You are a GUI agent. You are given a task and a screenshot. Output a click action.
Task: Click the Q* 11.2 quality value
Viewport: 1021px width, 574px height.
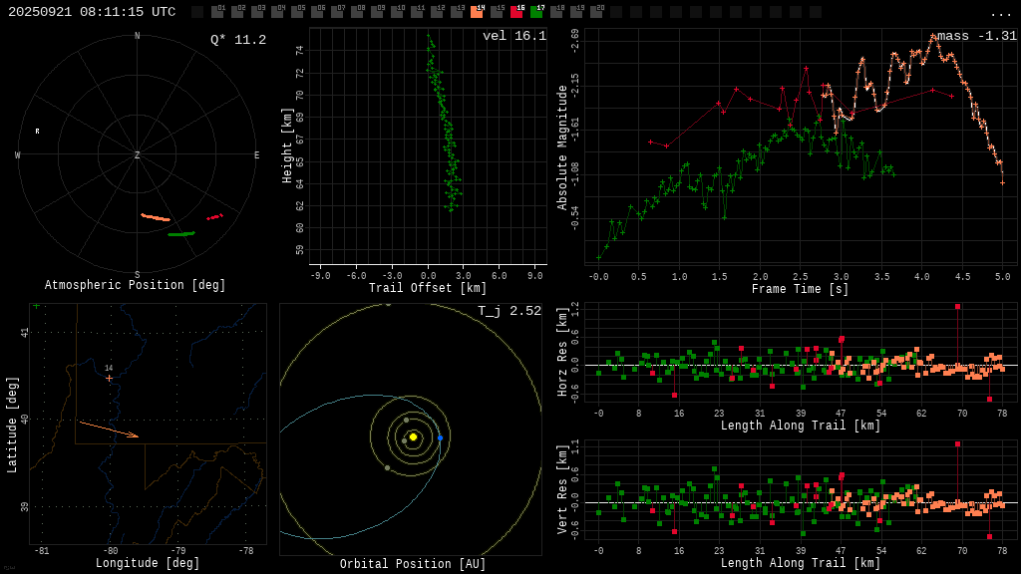pyautogui.click(x=237, y=40)
